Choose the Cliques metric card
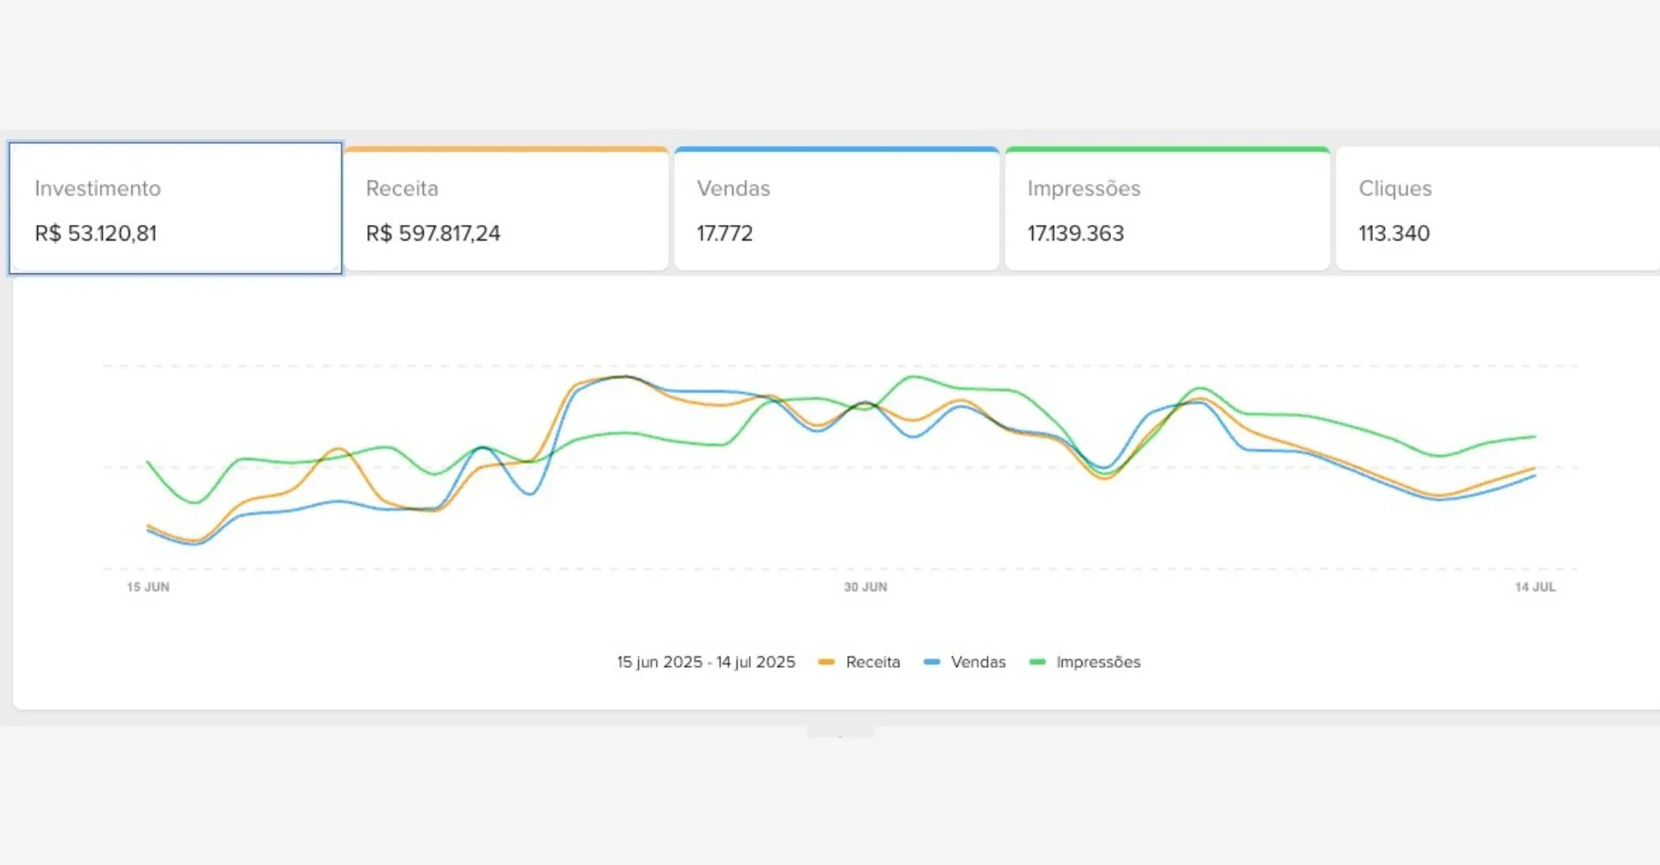 coord(1497,210)
